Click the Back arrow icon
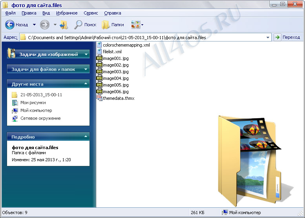305x218 pixels. tap(9, 25)
